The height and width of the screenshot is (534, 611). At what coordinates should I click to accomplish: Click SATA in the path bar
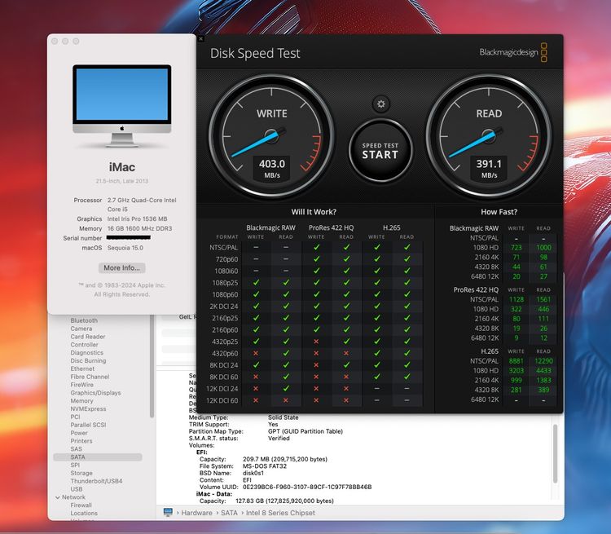[x=229, y=513]
